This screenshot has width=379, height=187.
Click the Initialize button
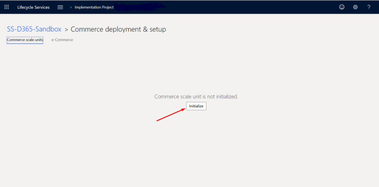click(196, 106)
